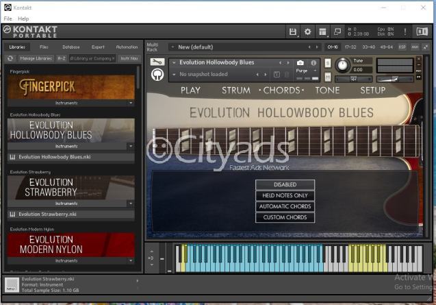Switch to the Database browser tab
The height and width of the screenshot is (305, 436).
(x=71, y=47)
